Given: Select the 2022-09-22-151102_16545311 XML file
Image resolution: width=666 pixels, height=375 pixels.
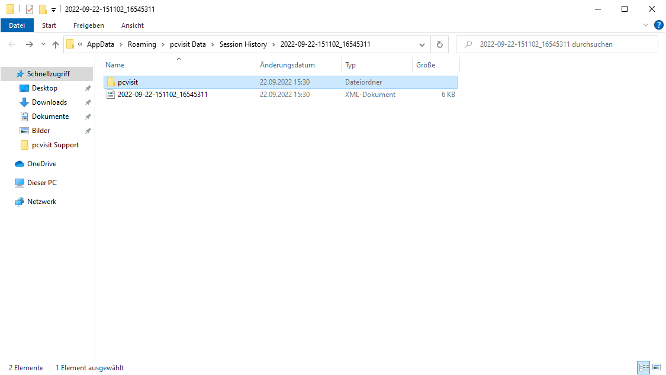Looking at the screenshot, I should coord(162,95).
